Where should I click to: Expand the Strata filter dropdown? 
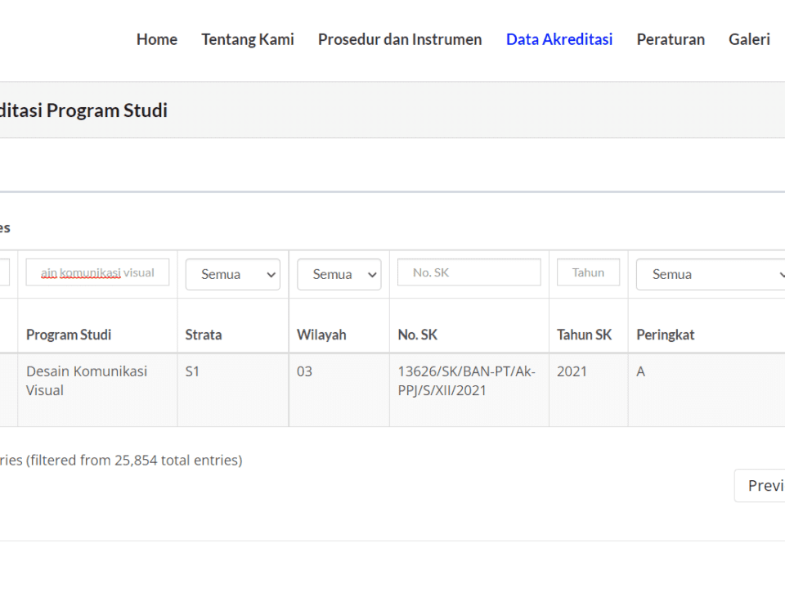232,274
